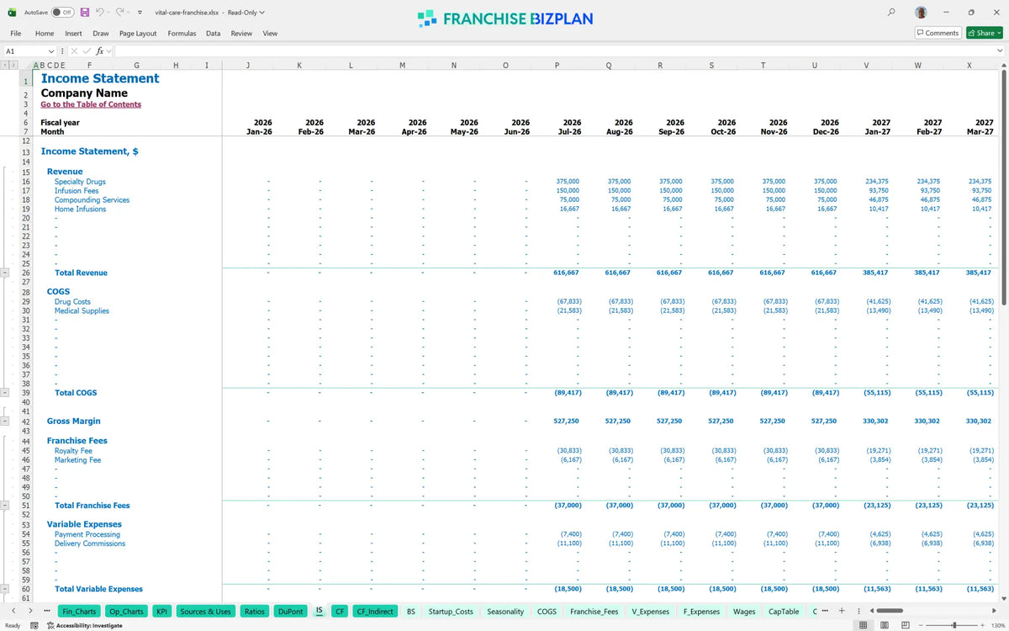Toggle the AutoSave switch
The width and height of the screenshot is (1009, 631).
(61, 13)
